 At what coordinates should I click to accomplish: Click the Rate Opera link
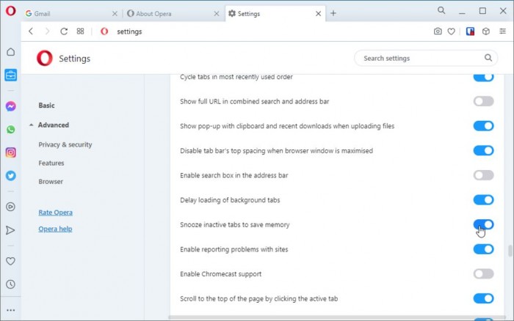click(55, 213)
